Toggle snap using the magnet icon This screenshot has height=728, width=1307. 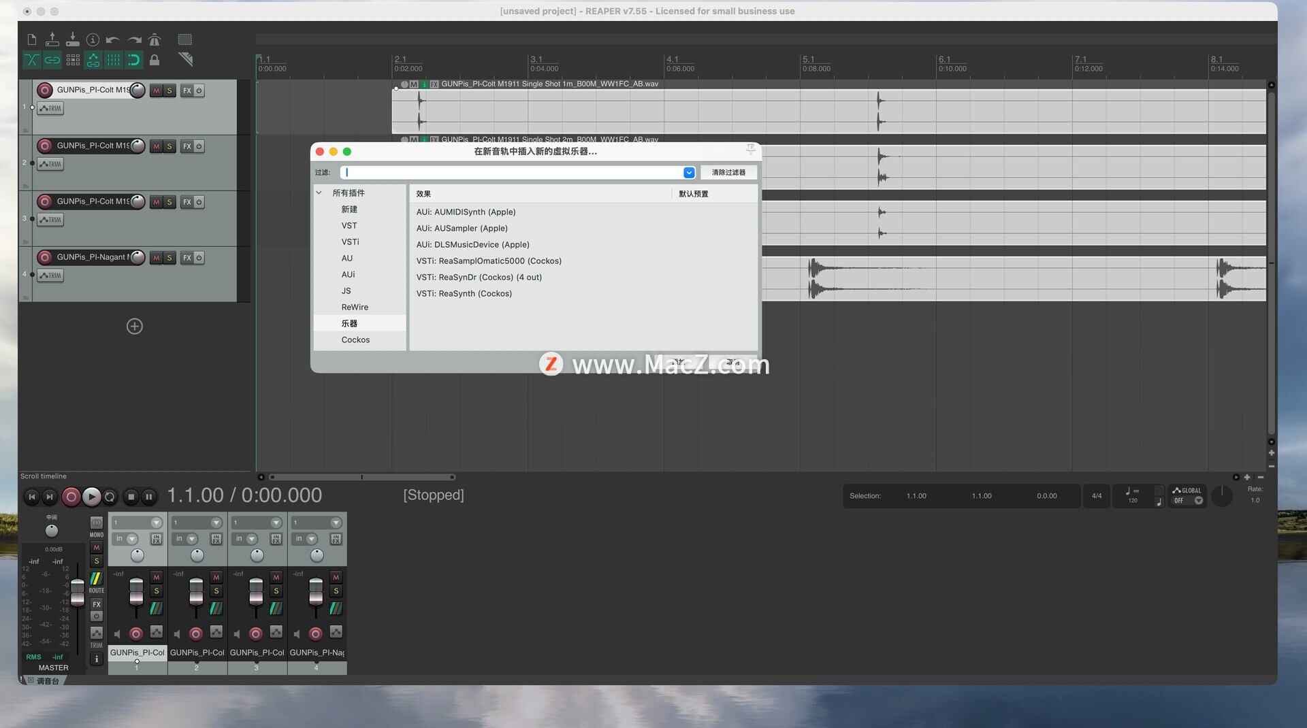pyautogui.click(x=134, y=61)
